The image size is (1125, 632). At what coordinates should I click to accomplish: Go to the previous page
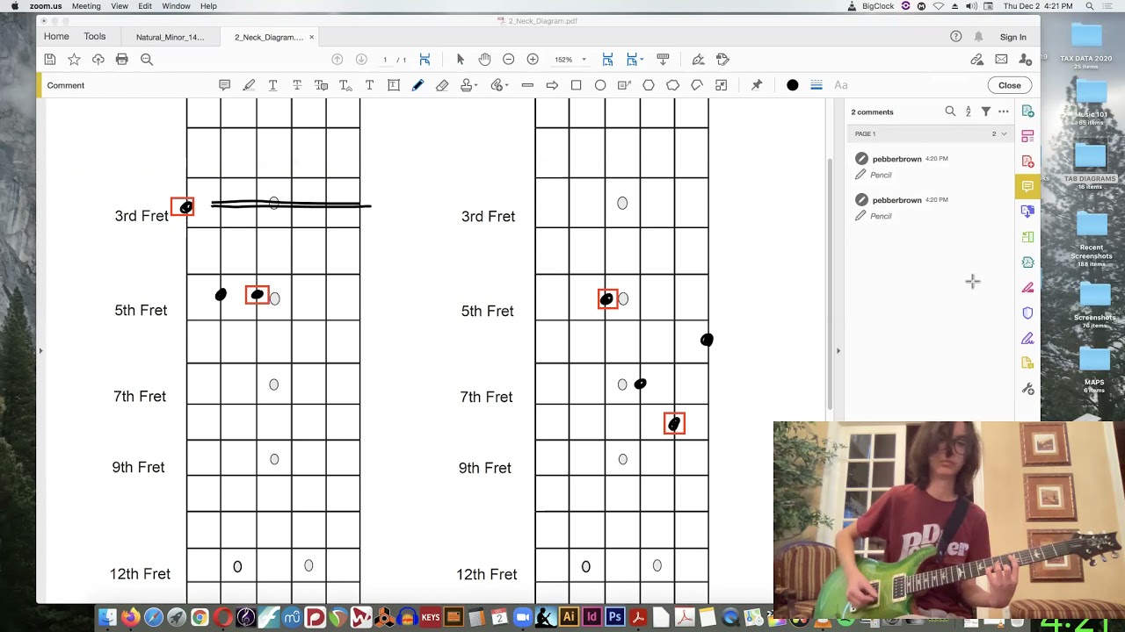click(x=337, y=59)
